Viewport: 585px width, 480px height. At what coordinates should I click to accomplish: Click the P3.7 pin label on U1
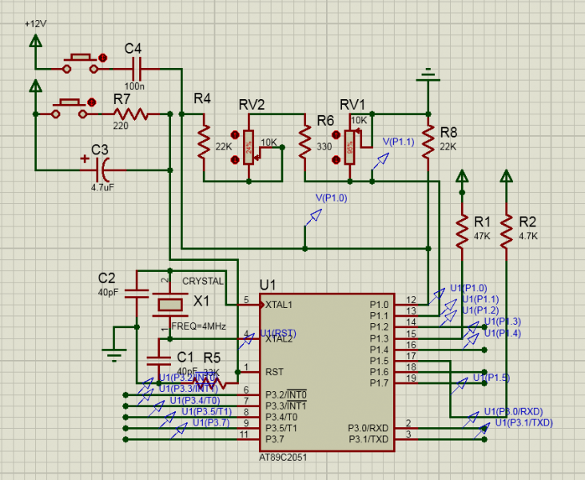click(x=275, y=439)
